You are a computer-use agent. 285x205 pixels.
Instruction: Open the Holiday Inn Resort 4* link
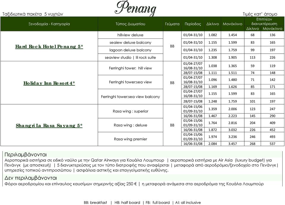tap(49, 83)
